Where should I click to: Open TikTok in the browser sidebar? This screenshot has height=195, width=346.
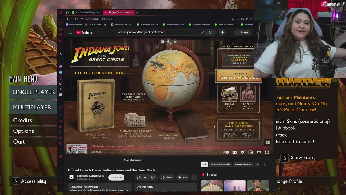(x=61, y=83)
